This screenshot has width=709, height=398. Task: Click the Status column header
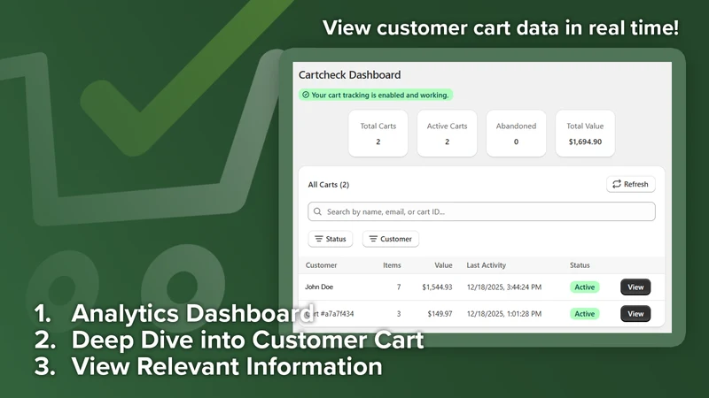580,265
